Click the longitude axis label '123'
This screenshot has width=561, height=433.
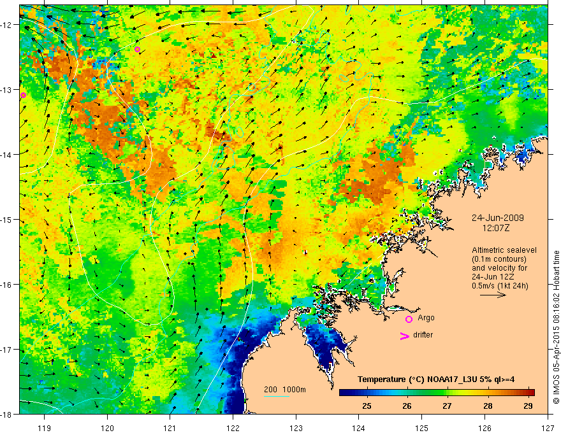296,428
